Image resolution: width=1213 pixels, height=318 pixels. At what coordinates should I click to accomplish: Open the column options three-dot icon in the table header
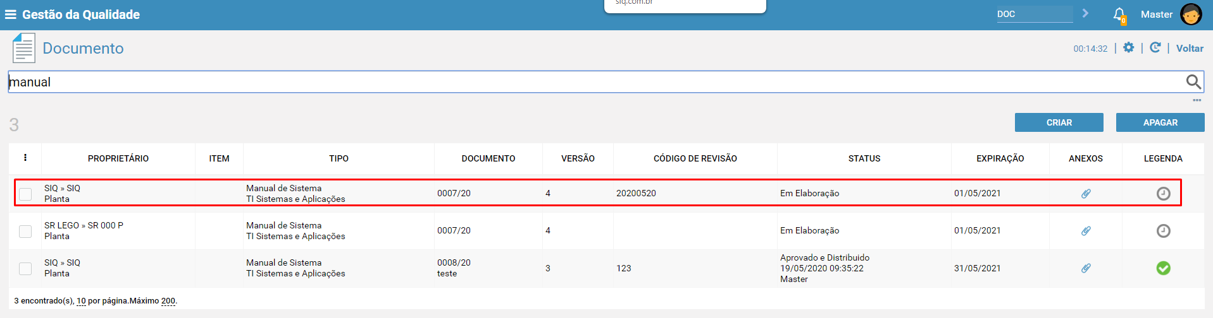click(25, 158)
